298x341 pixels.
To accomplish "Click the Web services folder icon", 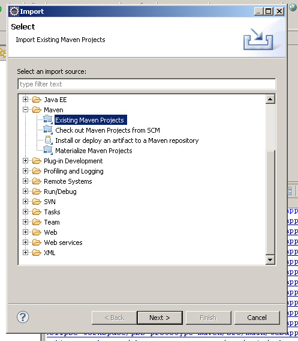I will (x=37, y=243).
